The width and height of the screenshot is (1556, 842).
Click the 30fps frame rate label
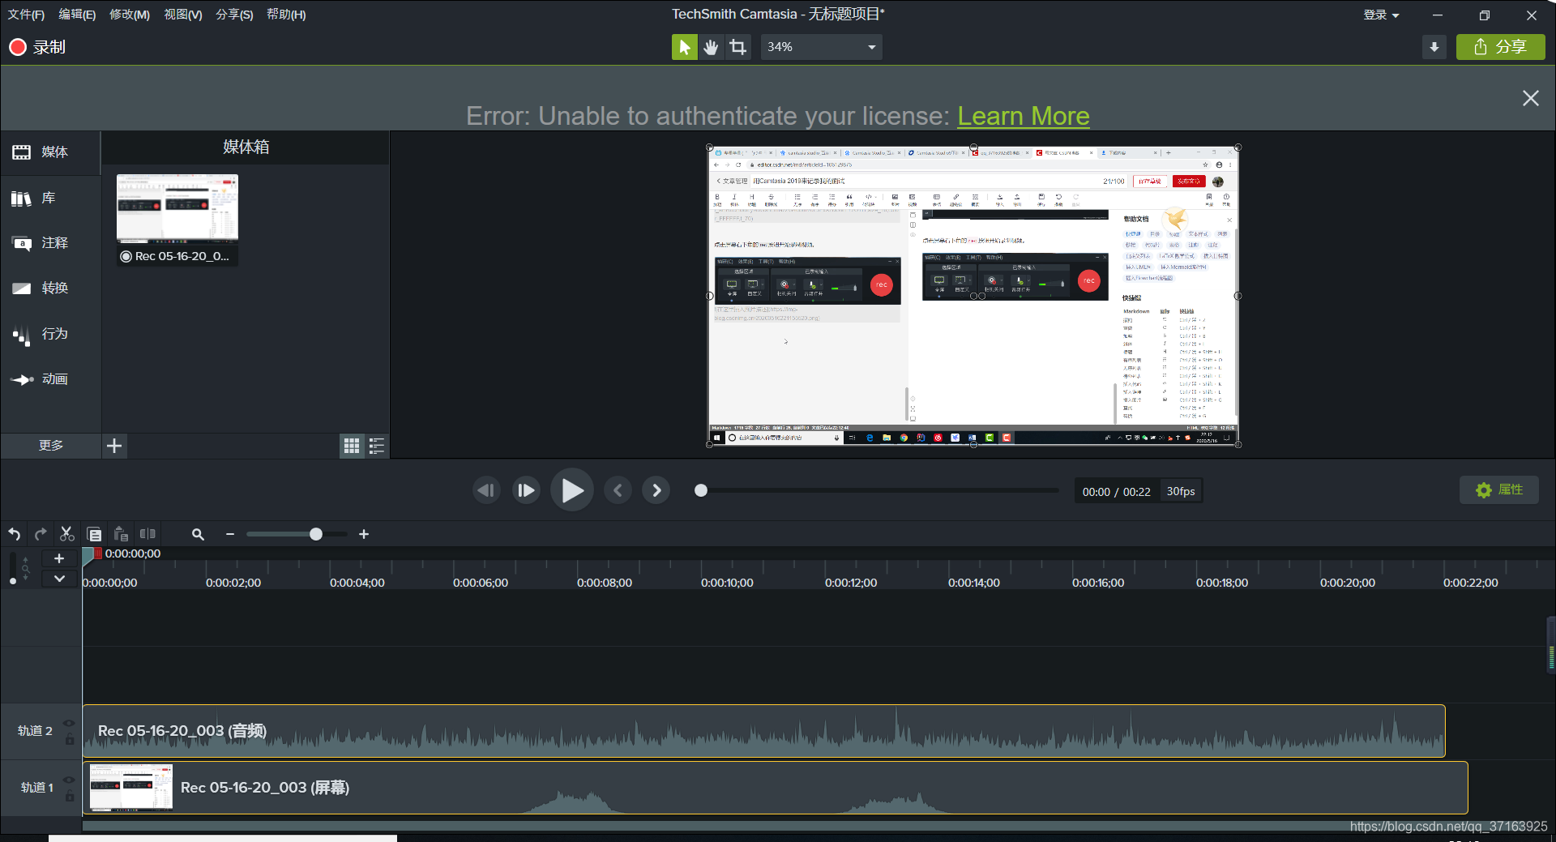(1181, 492)
